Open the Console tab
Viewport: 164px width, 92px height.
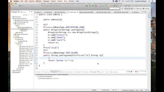tap(93, 72)
